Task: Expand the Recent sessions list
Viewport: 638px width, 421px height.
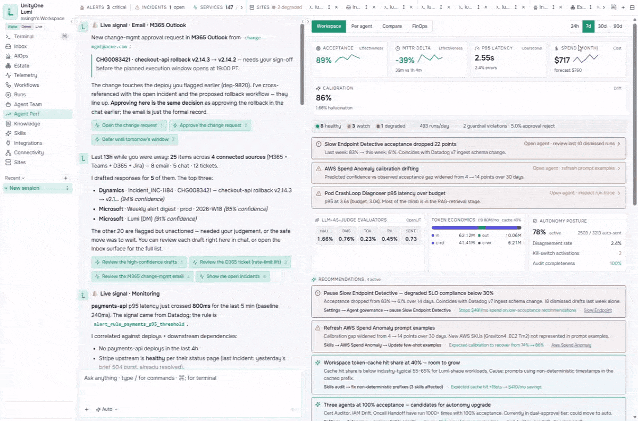Action: point(15,178)
